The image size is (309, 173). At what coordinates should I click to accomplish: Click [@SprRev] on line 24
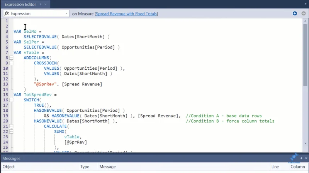coord(75,142)
